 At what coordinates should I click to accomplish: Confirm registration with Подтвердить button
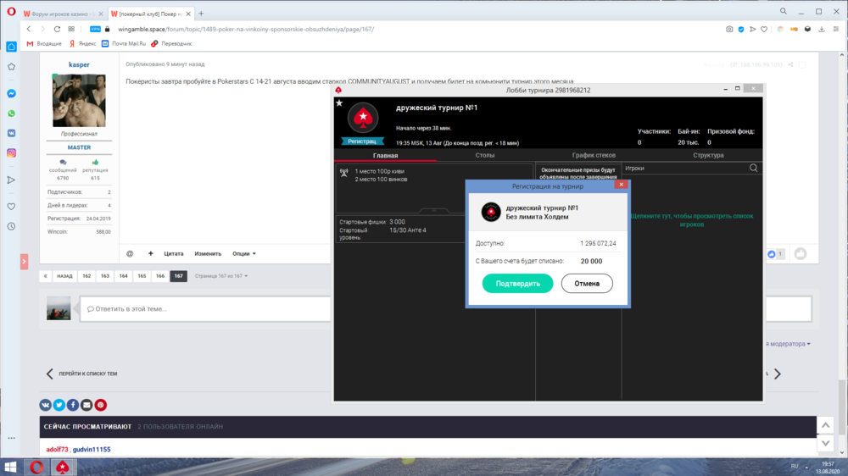[517, 284]
